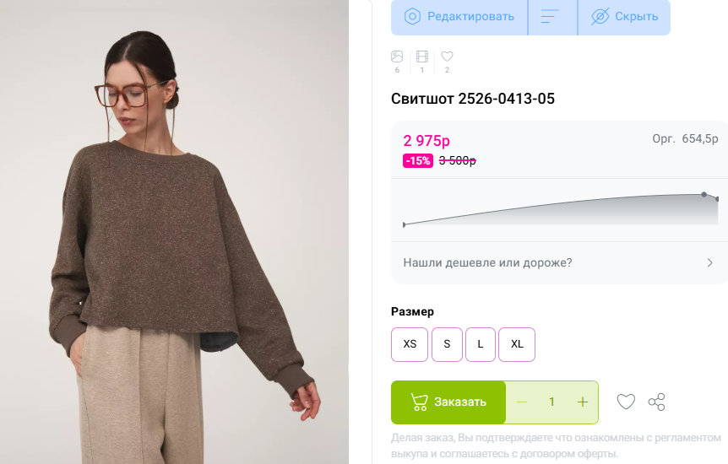Image resolution: width=728 pixels, height=464 pixels.
Task: Open the sweatshirt product photo
Action: (175, 232)
